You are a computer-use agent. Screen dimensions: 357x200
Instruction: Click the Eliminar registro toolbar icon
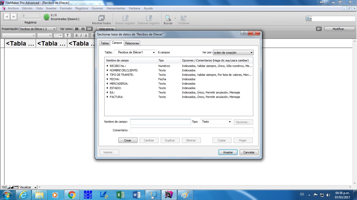[x=149, y=18]
